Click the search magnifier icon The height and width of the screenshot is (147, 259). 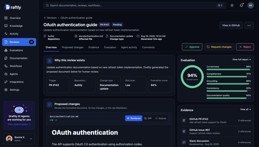[x=47, y=5]
